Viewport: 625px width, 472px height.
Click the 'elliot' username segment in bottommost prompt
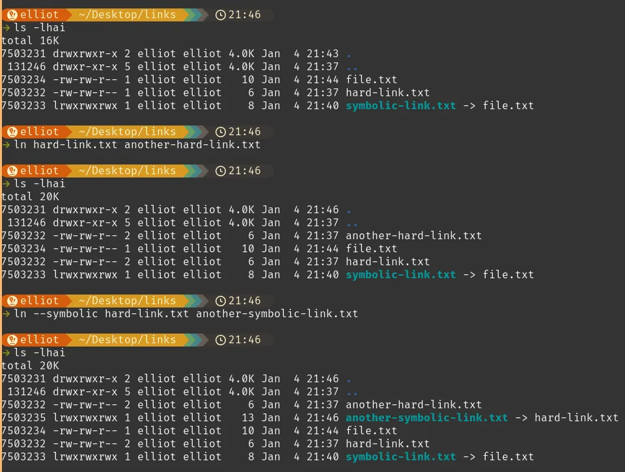pos(39,339)
